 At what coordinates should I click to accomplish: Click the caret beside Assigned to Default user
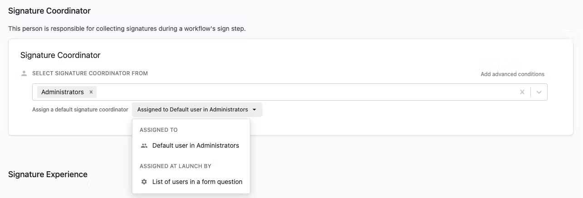pyautogui.click(x=254, y=110)
